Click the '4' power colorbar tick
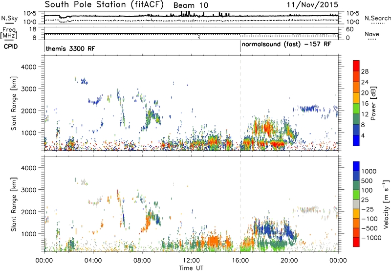 click(x=363, y=136)
